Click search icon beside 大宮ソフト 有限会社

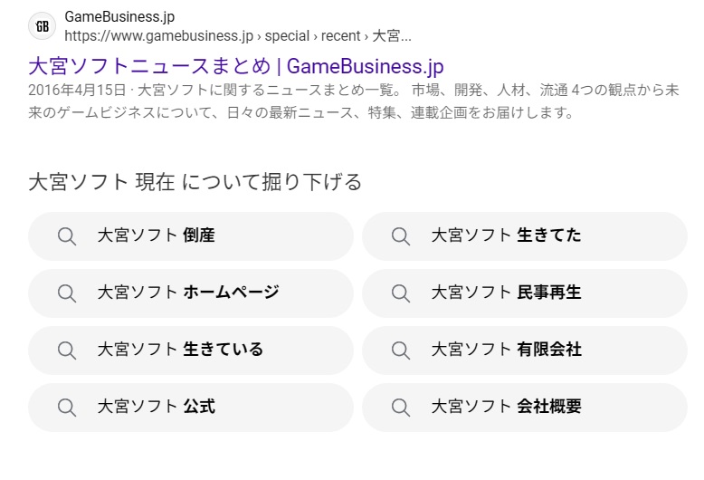pyautogui.click(x=401, y=350)
